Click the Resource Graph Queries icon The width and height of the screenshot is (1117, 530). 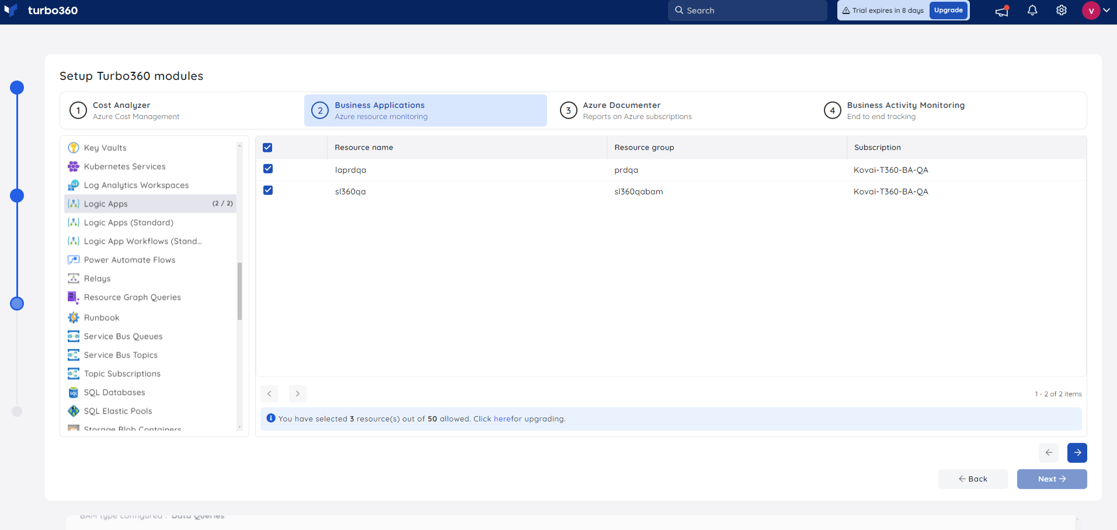[74, 298]
